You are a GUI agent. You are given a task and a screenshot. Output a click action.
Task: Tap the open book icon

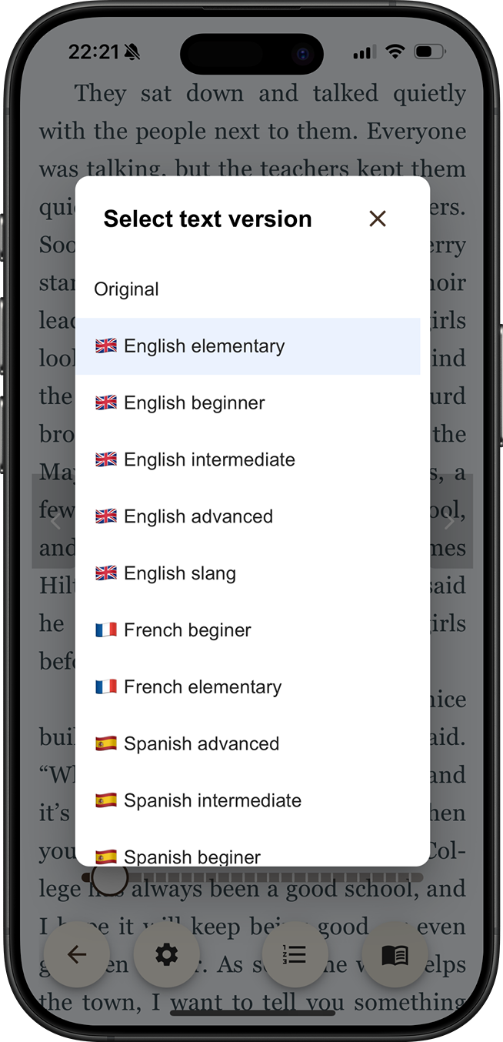[x=395, y=955]
